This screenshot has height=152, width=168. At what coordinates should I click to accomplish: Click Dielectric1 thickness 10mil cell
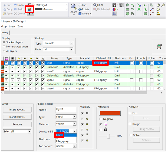120,67
